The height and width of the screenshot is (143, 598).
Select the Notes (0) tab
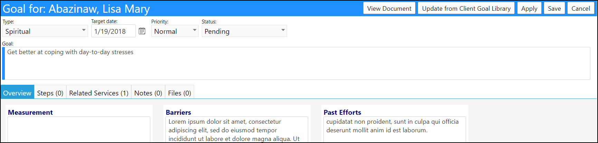[x=148, y=93]
